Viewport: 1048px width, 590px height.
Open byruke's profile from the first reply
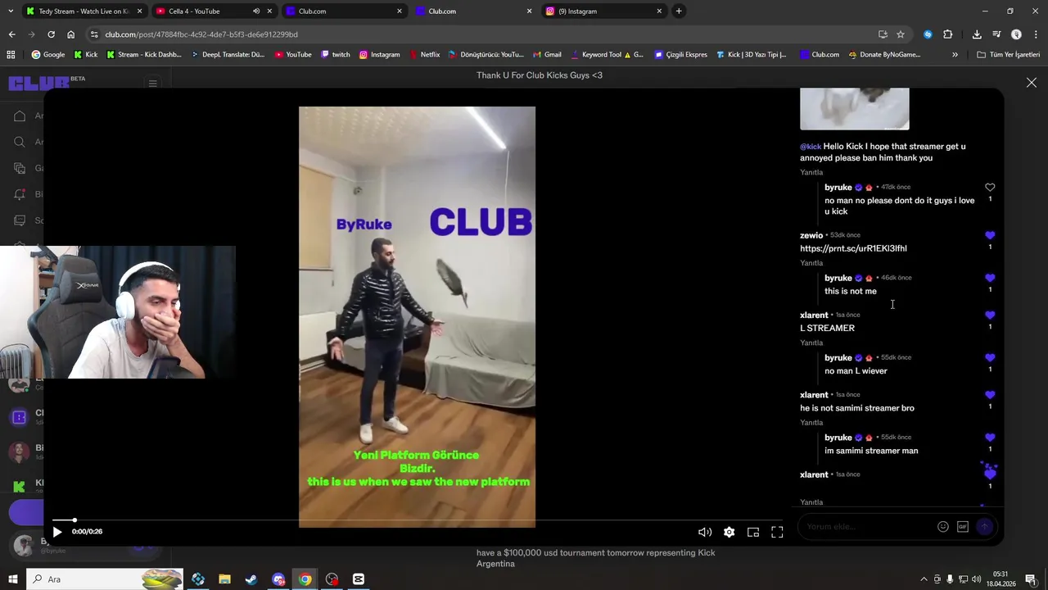coord(838,188)
